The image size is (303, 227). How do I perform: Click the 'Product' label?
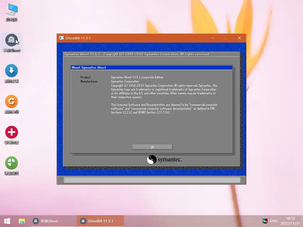86,77
